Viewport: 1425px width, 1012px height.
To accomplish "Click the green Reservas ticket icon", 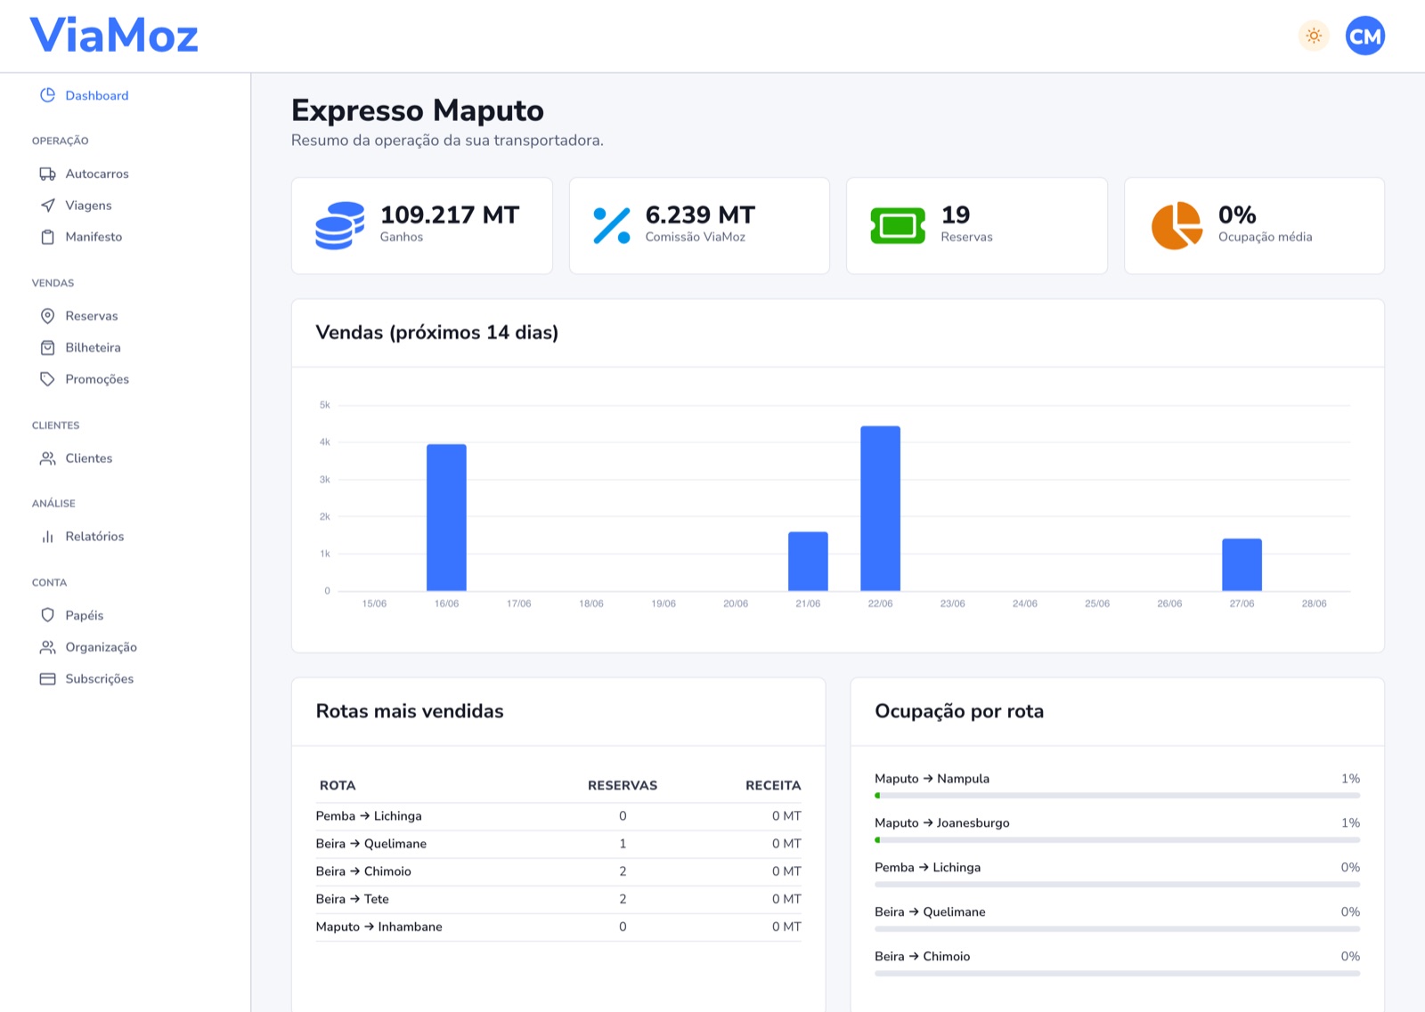I will 898,226.
